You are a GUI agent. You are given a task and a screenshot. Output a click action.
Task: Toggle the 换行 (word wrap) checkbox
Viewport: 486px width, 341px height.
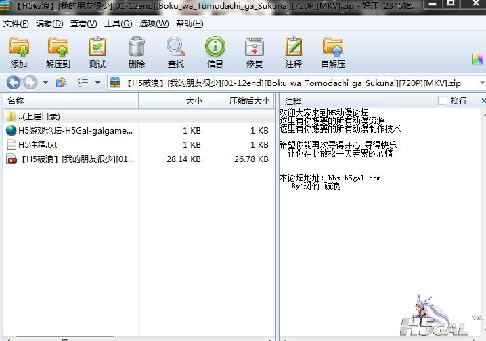point(443,100)
